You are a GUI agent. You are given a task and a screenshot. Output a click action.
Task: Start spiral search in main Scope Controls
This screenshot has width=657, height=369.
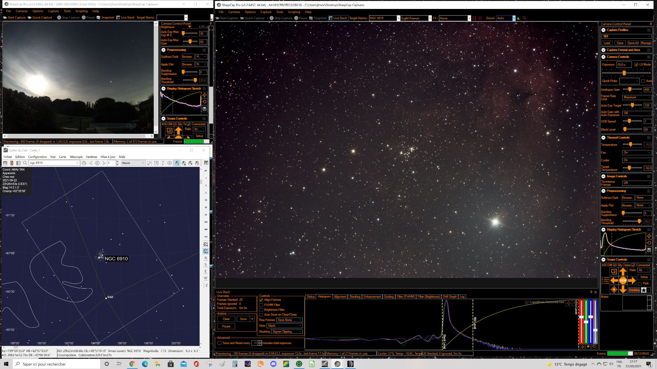tap(614, 272)
